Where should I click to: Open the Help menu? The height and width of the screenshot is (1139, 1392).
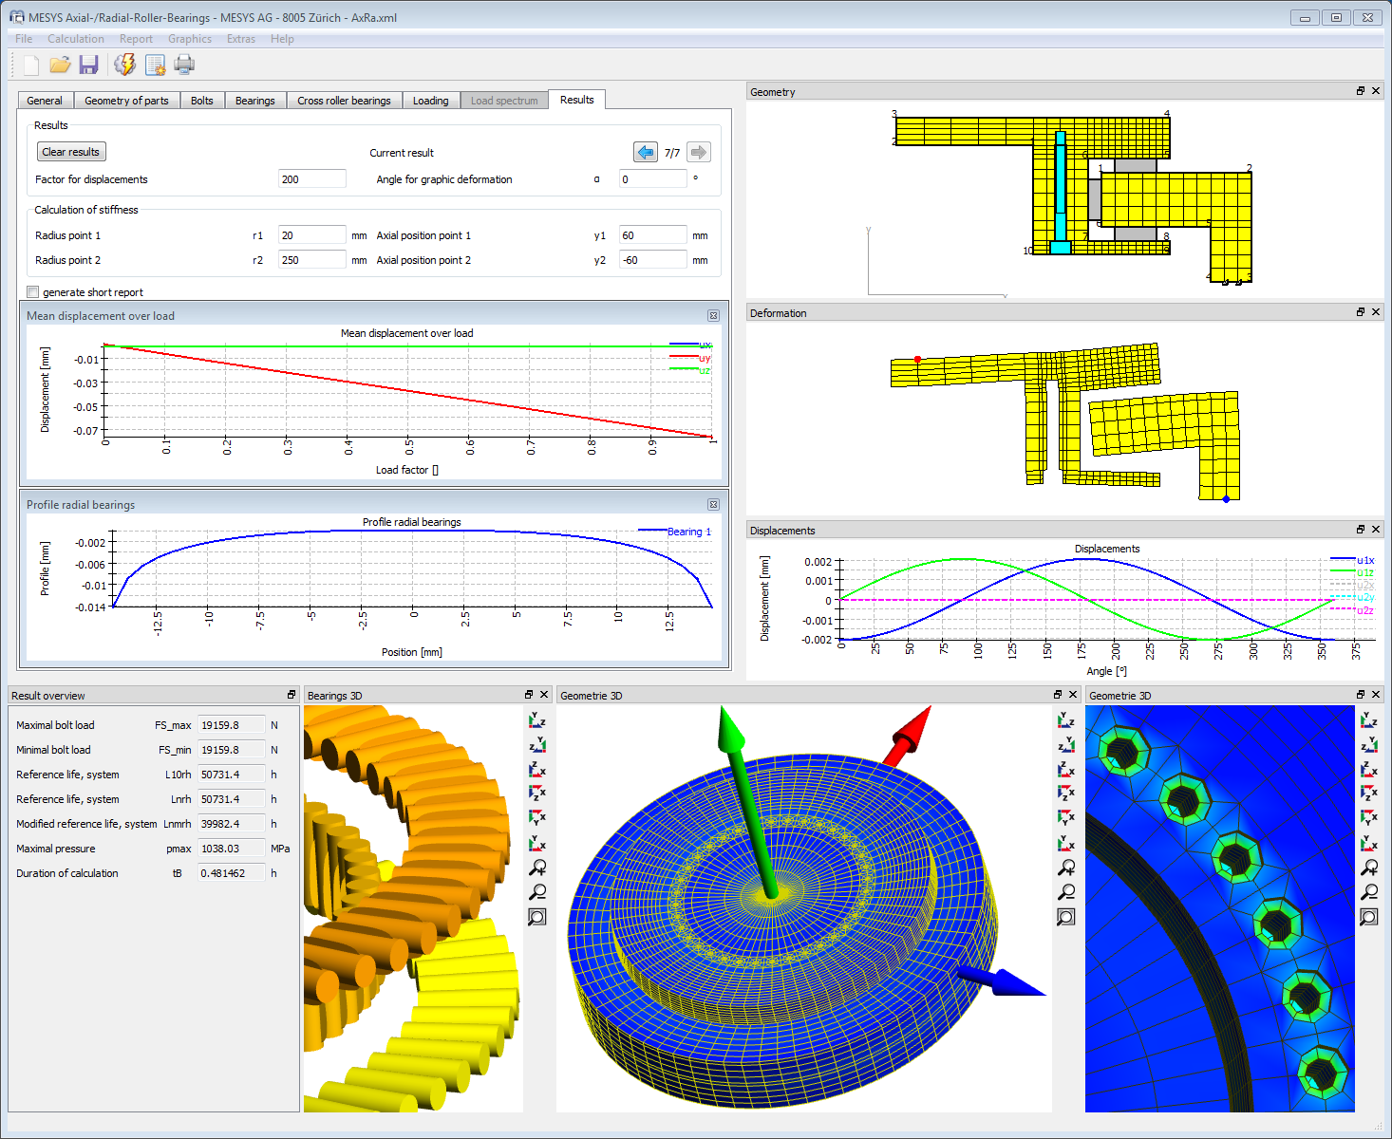(x=282, y=39)
